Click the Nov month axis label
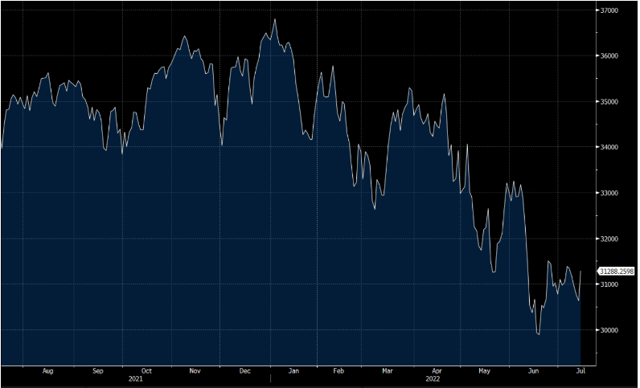This screenshot has width=640, height=388. [195, 371]
